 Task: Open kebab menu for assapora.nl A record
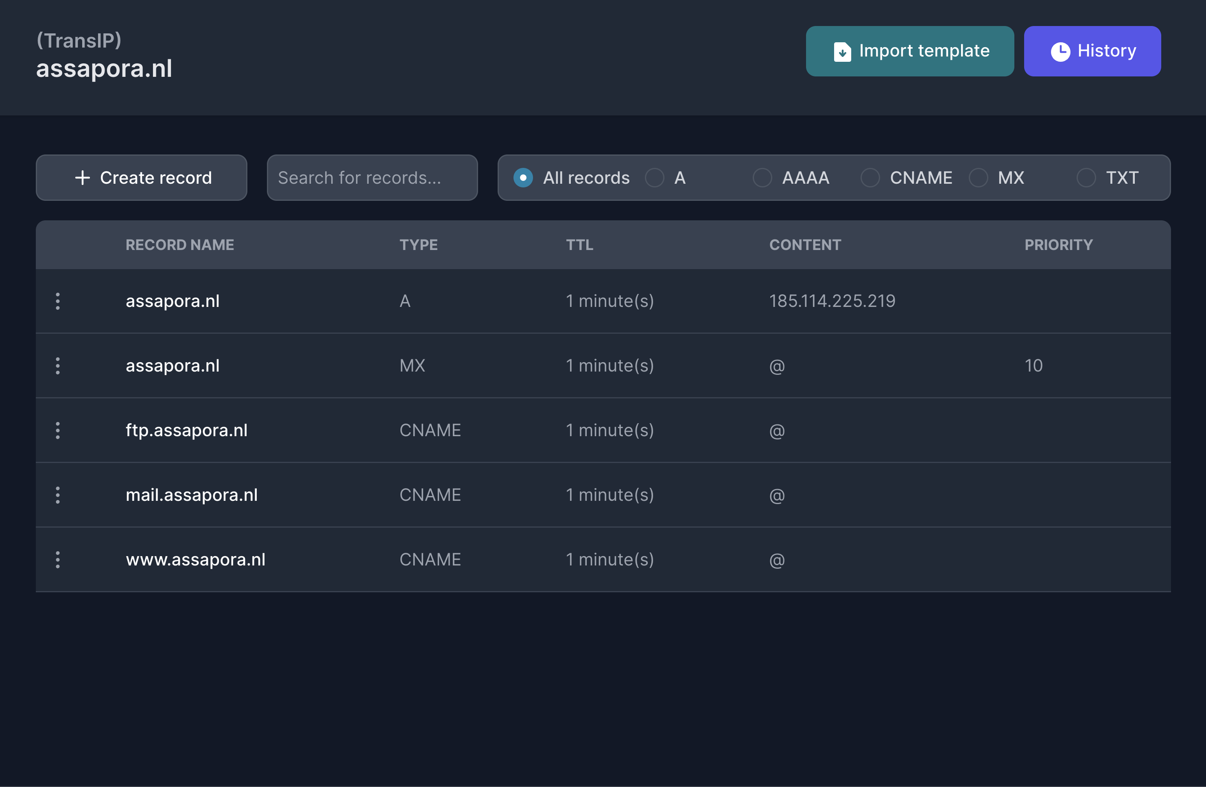[58, 301]
